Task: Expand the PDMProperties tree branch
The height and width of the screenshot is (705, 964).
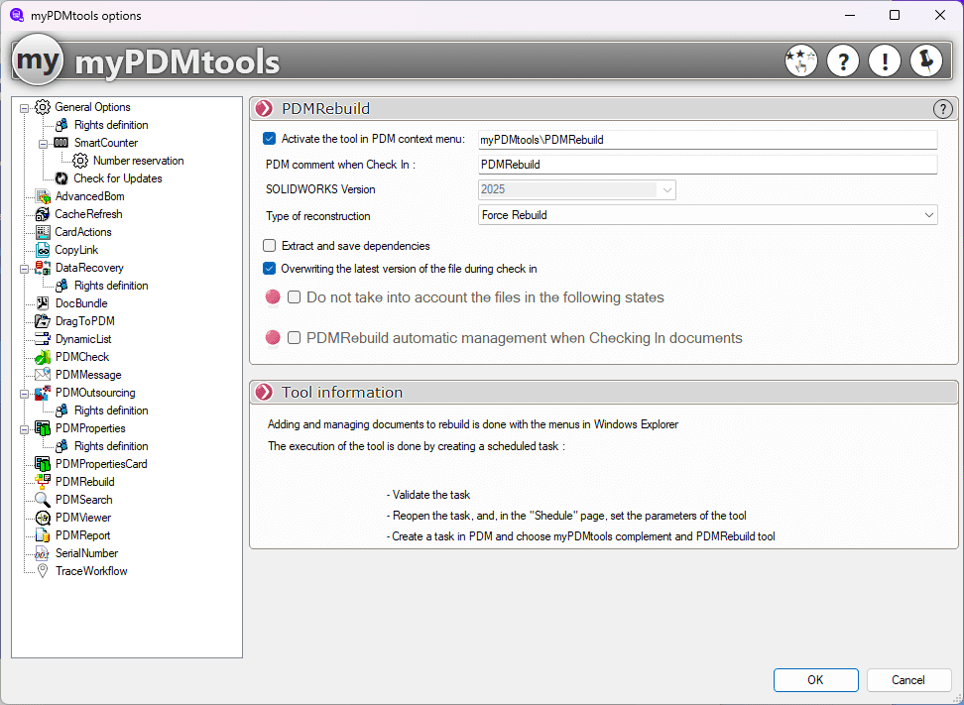Action: click(22, 428)
